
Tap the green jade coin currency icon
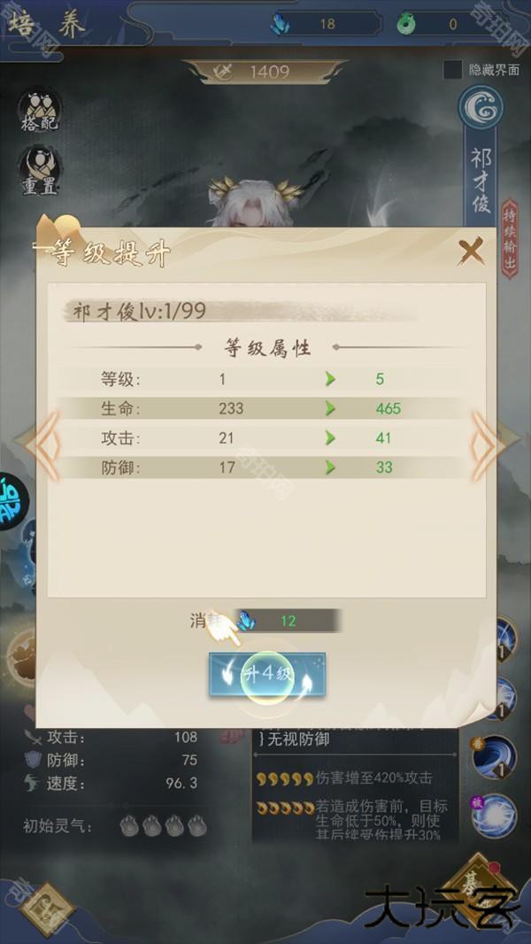click(x=407, y=24)
